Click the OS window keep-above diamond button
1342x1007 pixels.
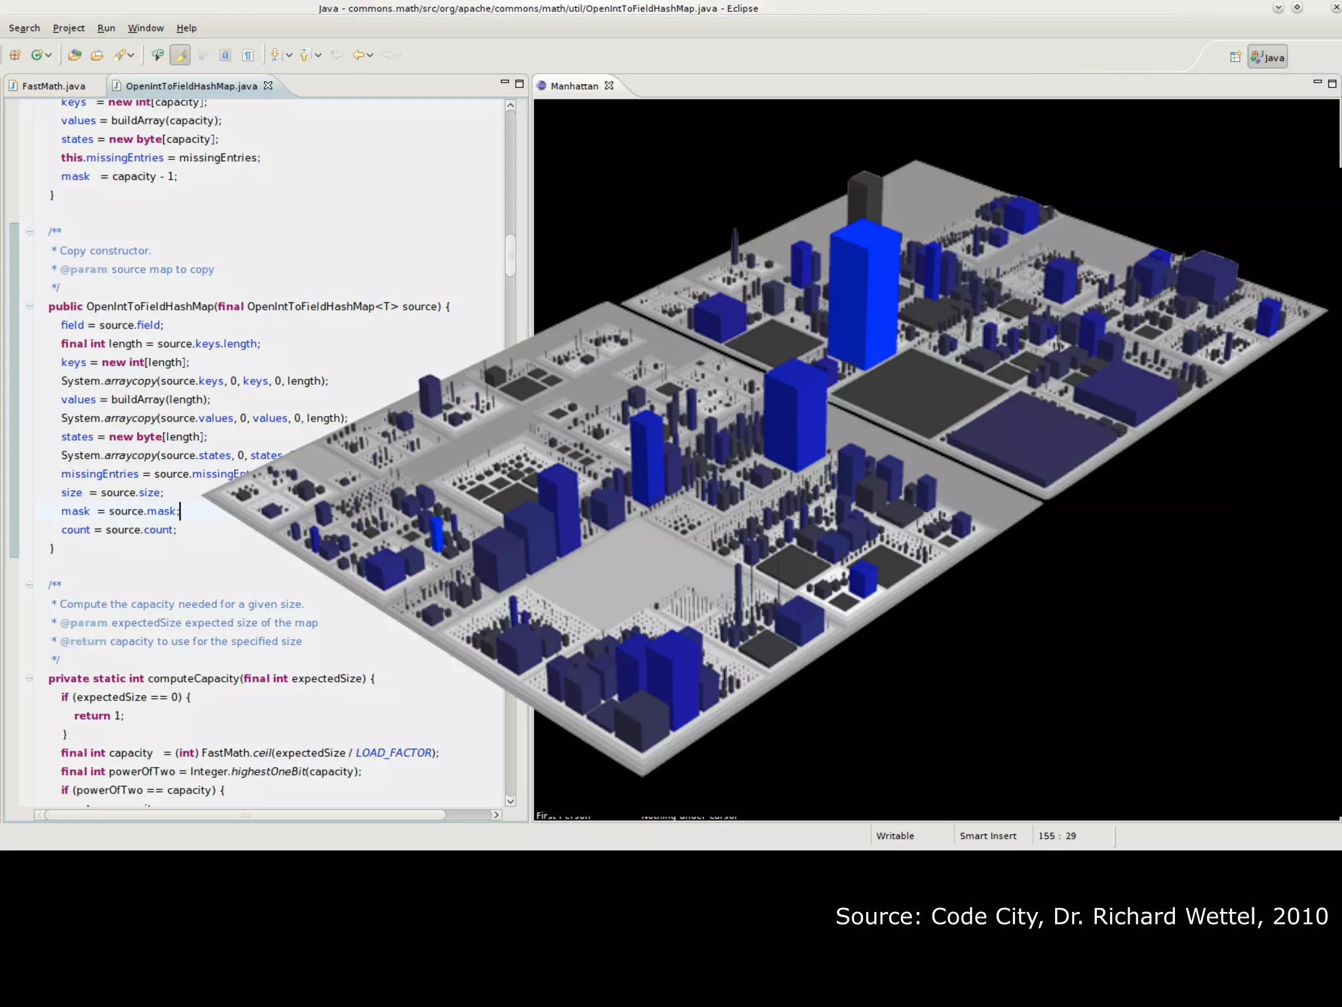click(1297, 8)
